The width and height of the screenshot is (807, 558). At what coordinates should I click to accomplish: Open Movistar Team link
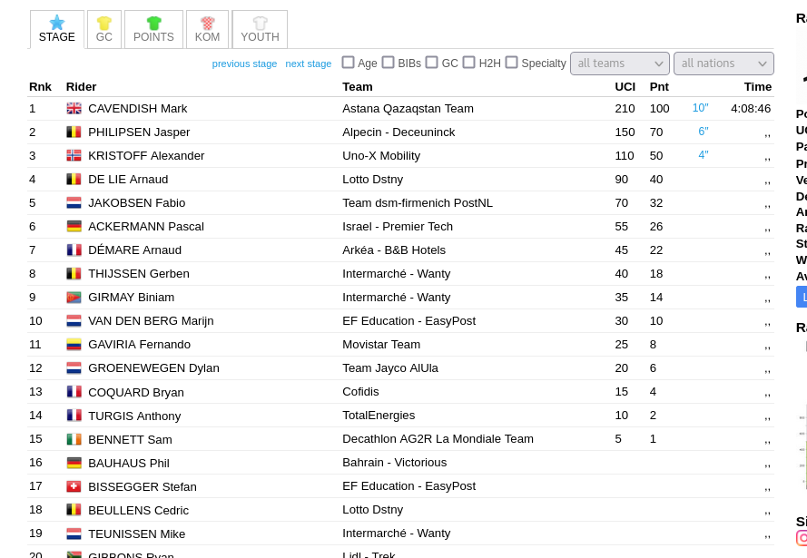[x=381, y=345]
